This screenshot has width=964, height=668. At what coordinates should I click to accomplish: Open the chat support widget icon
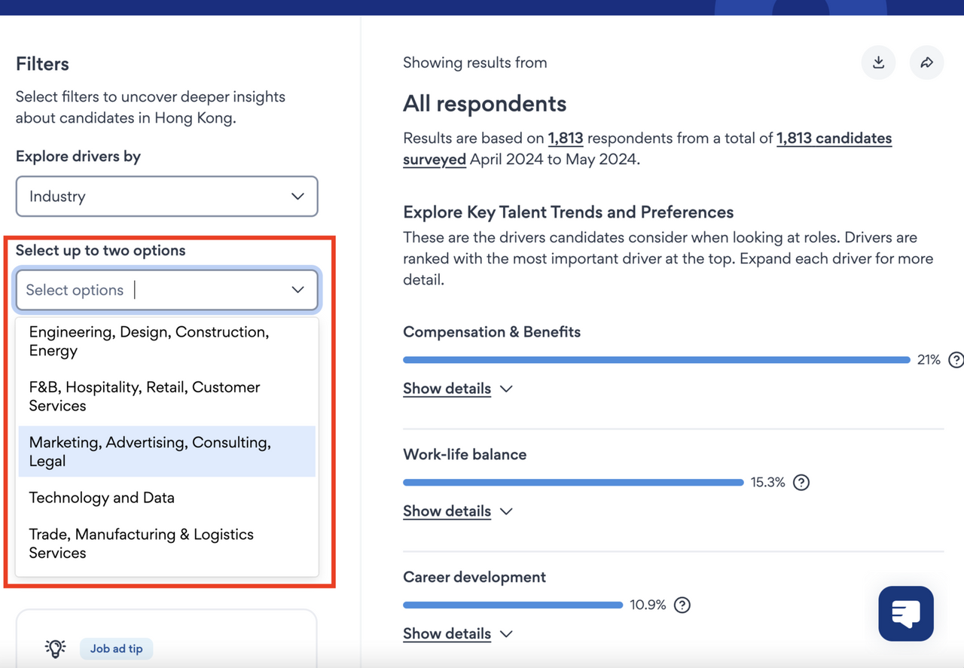tap(905, 614)
